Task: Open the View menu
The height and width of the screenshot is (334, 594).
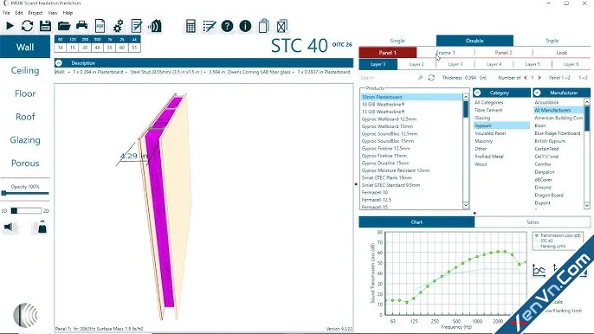Action: click(x=53, y=13)
